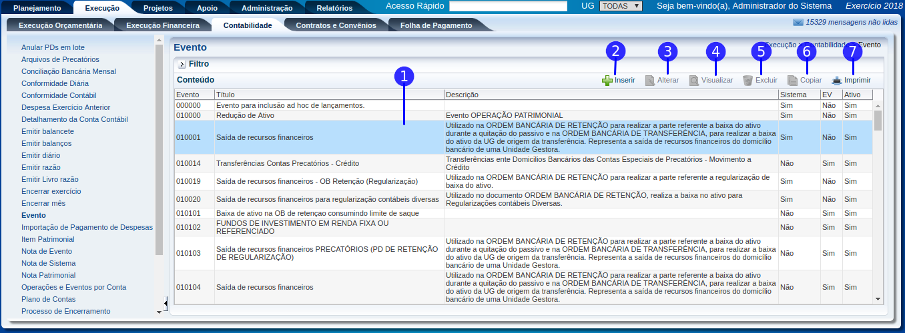Click the Excluir trash icon
The width and height of the screenshot is (905, 333).
(748, 81)
